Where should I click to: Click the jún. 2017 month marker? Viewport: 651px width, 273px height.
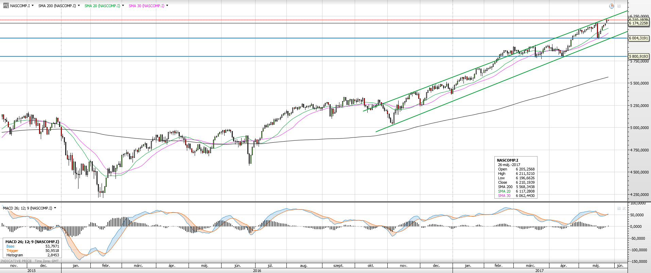click(x=620, y=266)
